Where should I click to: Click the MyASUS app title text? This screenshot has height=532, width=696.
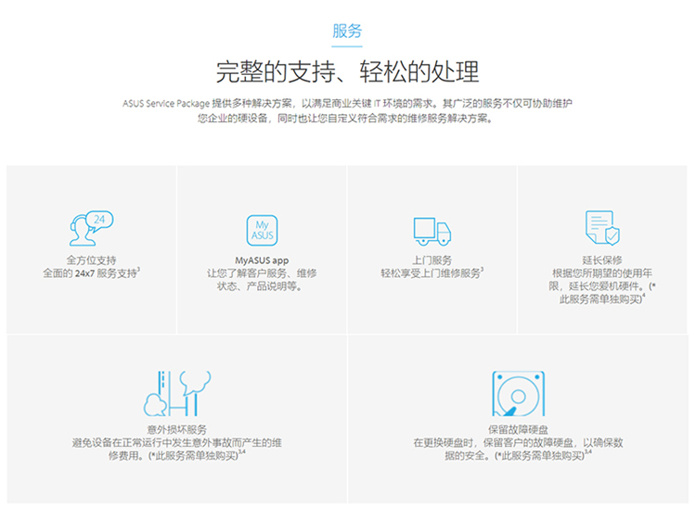262,260
